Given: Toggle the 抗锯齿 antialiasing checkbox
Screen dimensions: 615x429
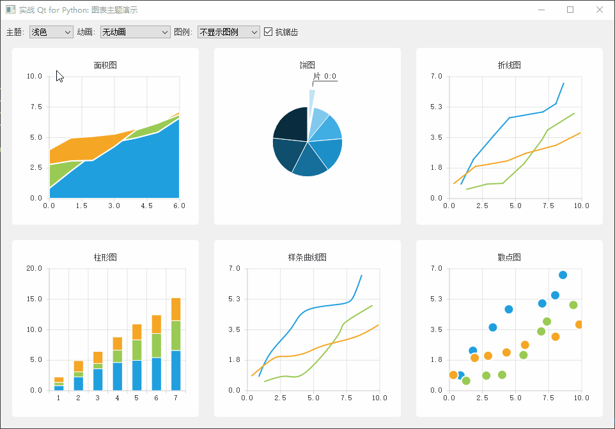Looking at the screenshot, I should tap(267, 31).
